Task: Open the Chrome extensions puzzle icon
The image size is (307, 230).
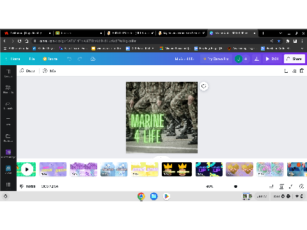Action: coord(287,41)
